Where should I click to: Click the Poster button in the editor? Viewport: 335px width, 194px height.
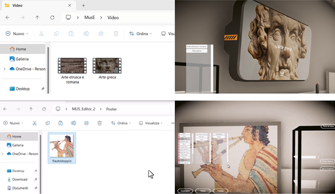pos(221,191)
